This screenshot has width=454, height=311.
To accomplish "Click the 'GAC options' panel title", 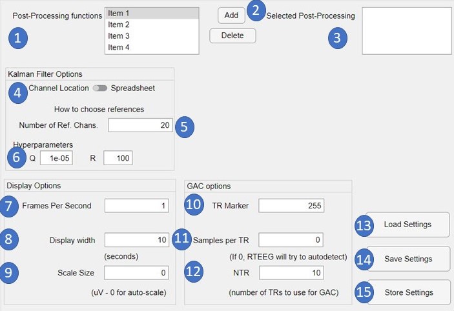I will click(209, 186).
